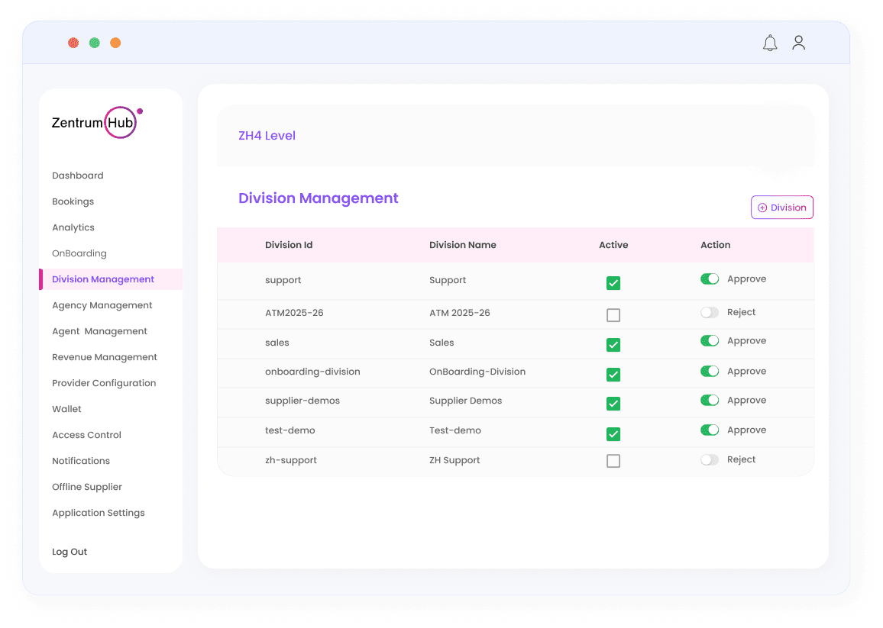Click the user profile icon
Screen dimensions: 883x628
click(798, 43)
